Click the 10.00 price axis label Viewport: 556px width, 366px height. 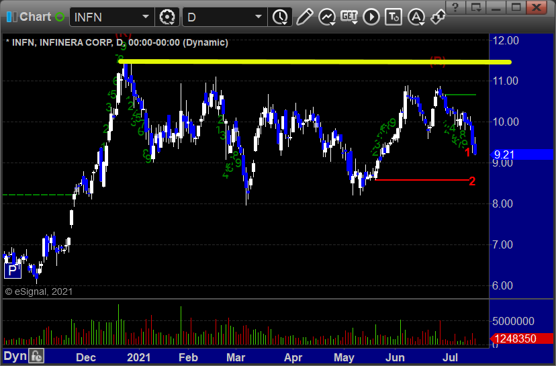(506, 122)
